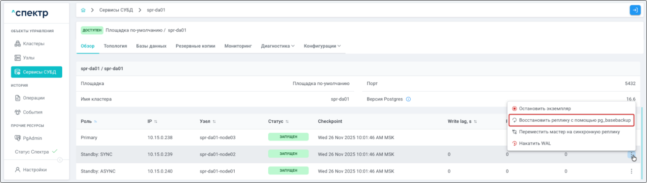Select Восстановить реплику с помощью pg_basebackup
This screenshot has height=183, width=647.
(575, 121)
